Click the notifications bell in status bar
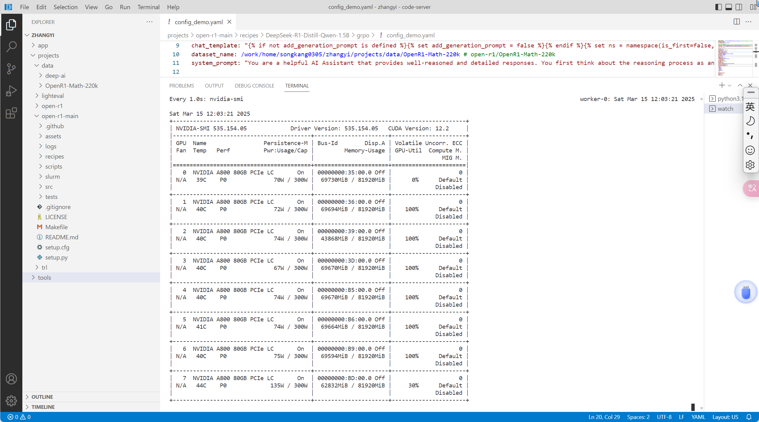Viewport: 759px width, 422px height. 749,417
